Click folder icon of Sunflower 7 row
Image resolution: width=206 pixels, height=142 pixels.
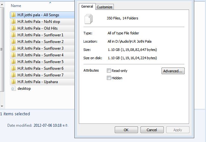pyautogui.click(x=13, y=75)
